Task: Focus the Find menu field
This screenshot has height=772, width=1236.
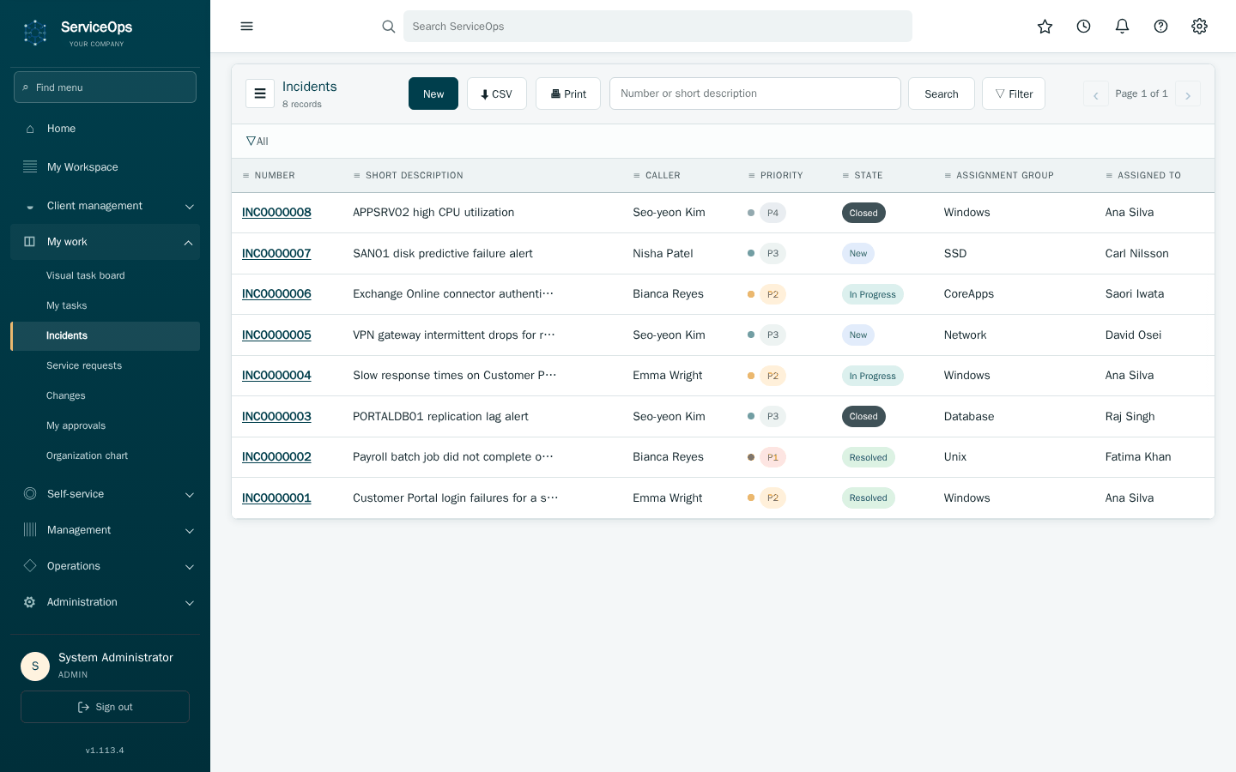Action: pyautogui.click(x=105, y=87)
